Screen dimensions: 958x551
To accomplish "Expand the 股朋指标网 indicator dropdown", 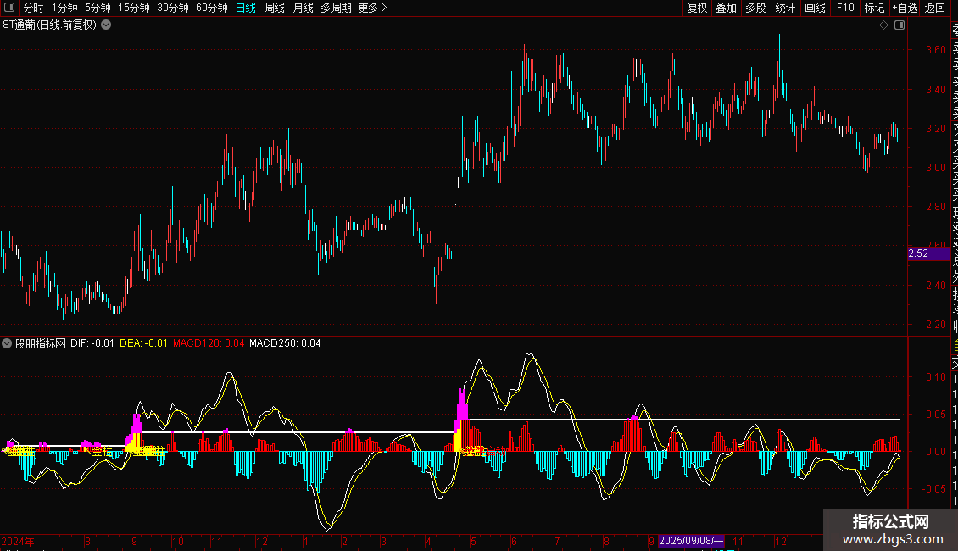I will pyautogui.click(x=7, y=343).
